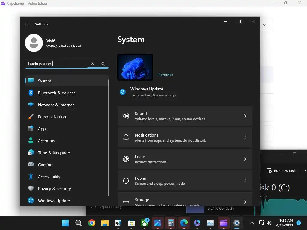Open the Notifications settings row

click(x=185, y=137)
